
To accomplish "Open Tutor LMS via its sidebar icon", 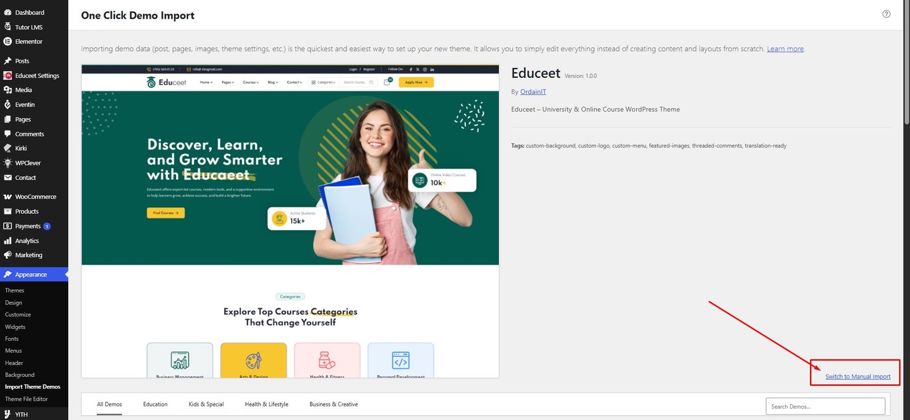I will (7, 27).
